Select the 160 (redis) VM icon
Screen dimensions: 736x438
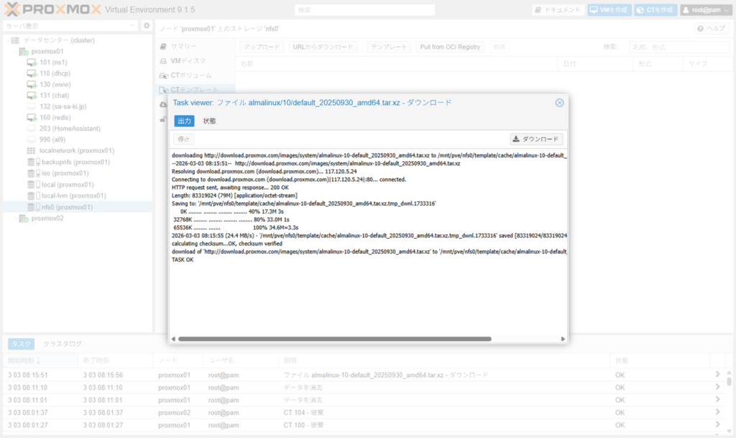pyautogui.click(x=32, y=117)
